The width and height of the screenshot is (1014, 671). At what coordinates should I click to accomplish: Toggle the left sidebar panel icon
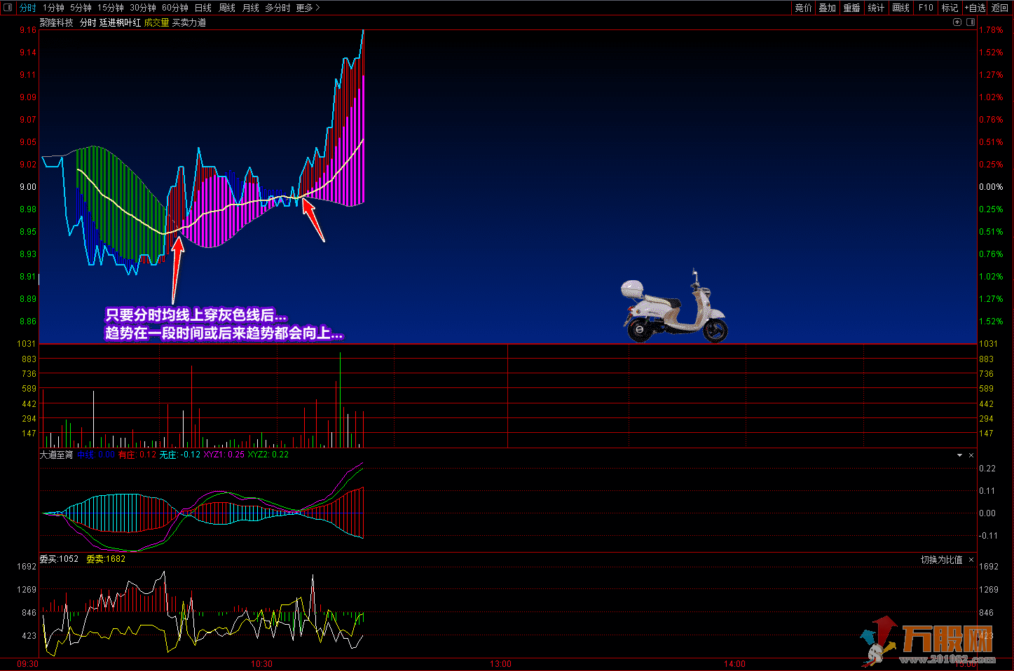[8, 8]
